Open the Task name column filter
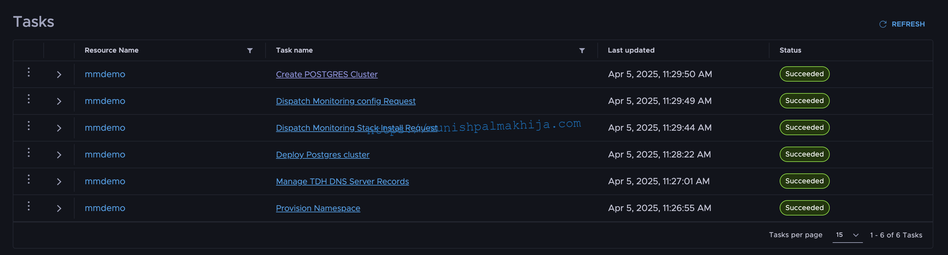The height and width of the screenshot is (255, 948). (582, 50)
